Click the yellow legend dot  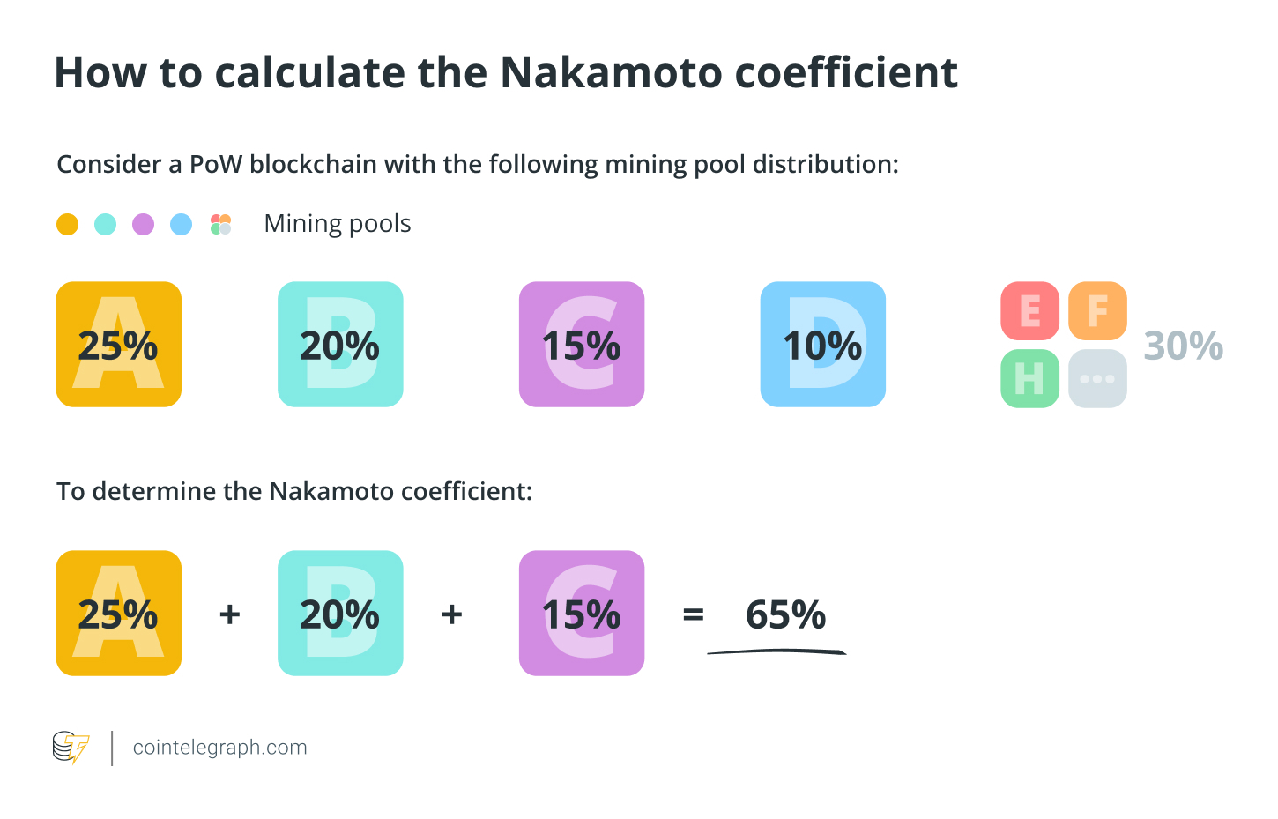coord(67,225)
